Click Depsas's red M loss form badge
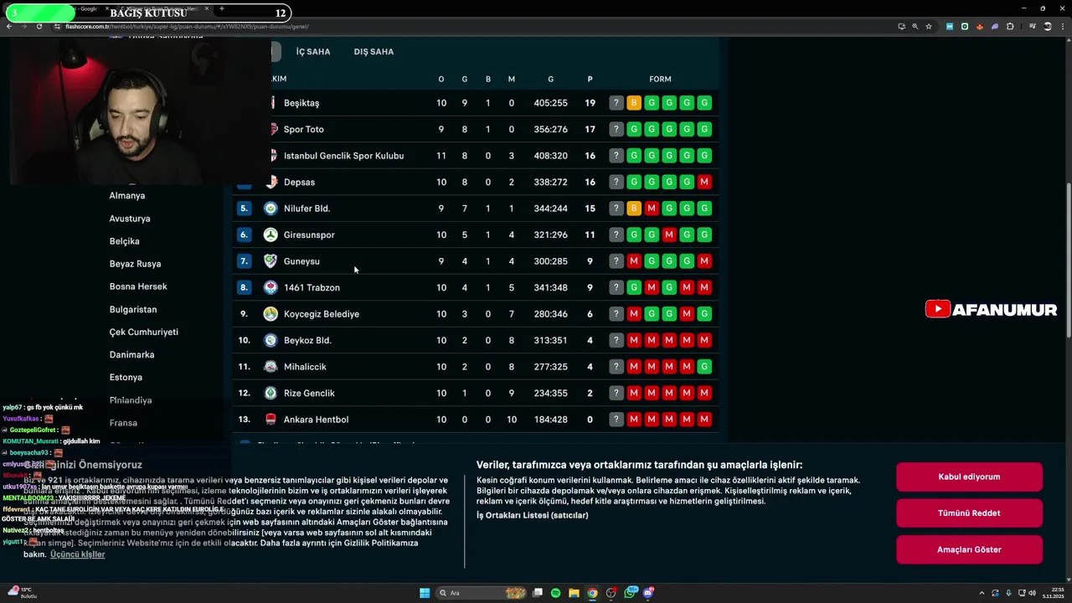1072x603 pixels. pos(704,182)
